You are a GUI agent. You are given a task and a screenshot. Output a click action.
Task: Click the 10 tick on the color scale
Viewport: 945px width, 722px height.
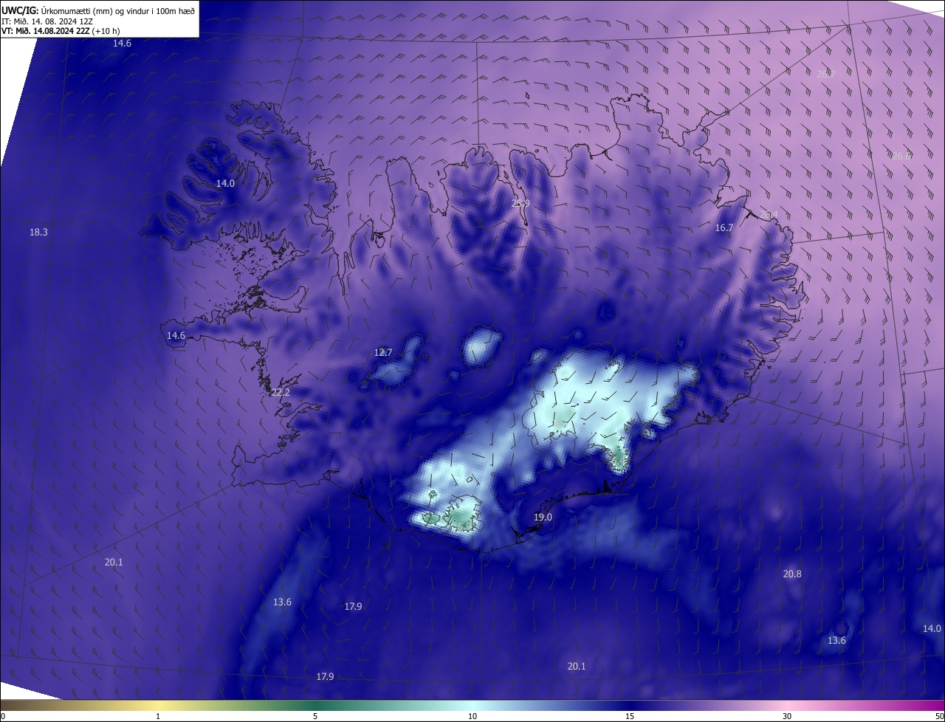pos(472,716)
